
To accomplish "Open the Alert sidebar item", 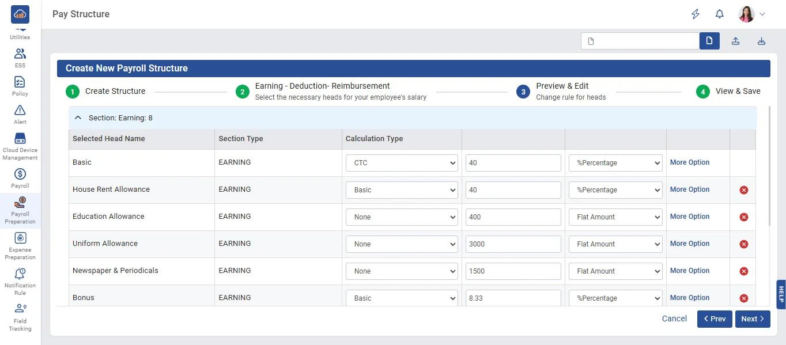I will [x=20, y=114].
